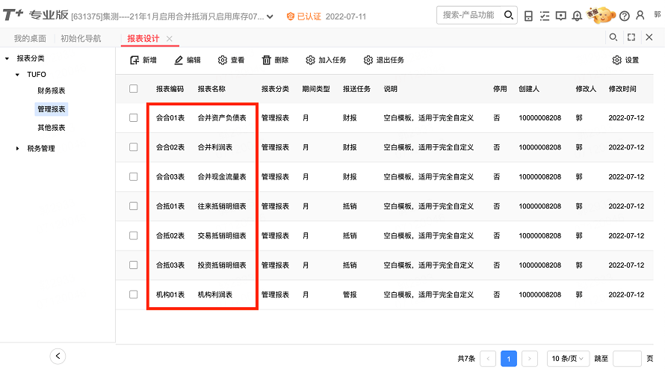The height and width of the screenshot is (373, 665).
Task: Toggle fullscreen mode icon
Action: (x=631, y=37)
